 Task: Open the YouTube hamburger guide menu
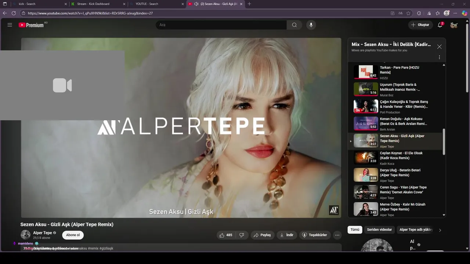10,25
